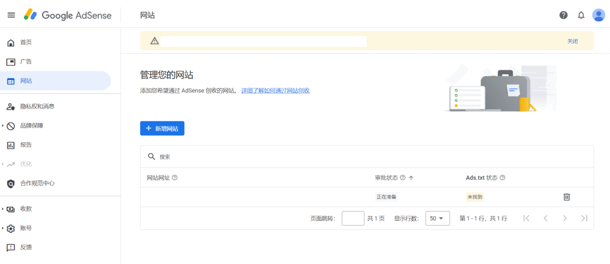Open the hamburger main menu
Screen dimensions: 610x264
tap(11, 15)
